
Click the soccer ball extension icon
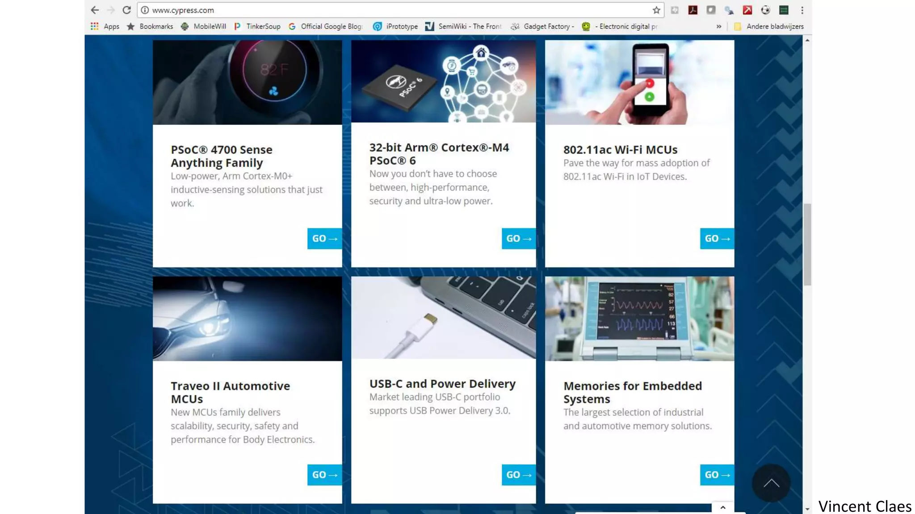coord(765,10)
